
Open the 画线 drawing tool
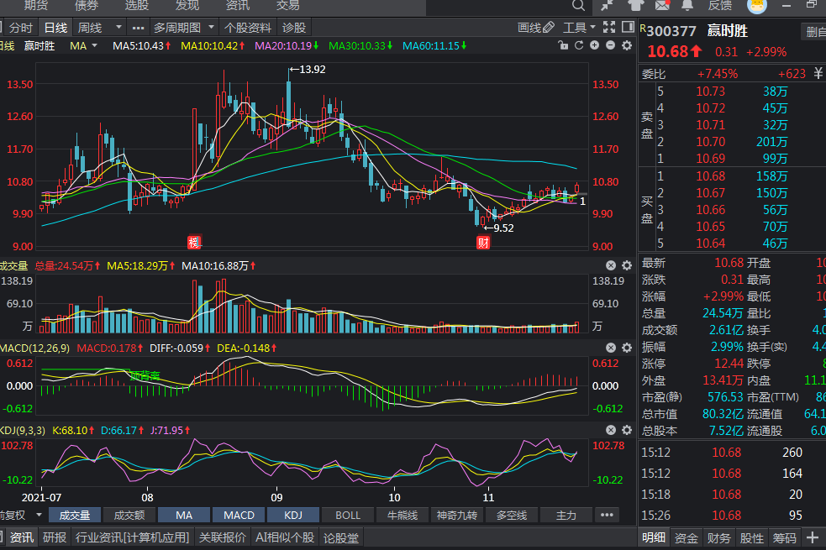click(x=535, y=28)
